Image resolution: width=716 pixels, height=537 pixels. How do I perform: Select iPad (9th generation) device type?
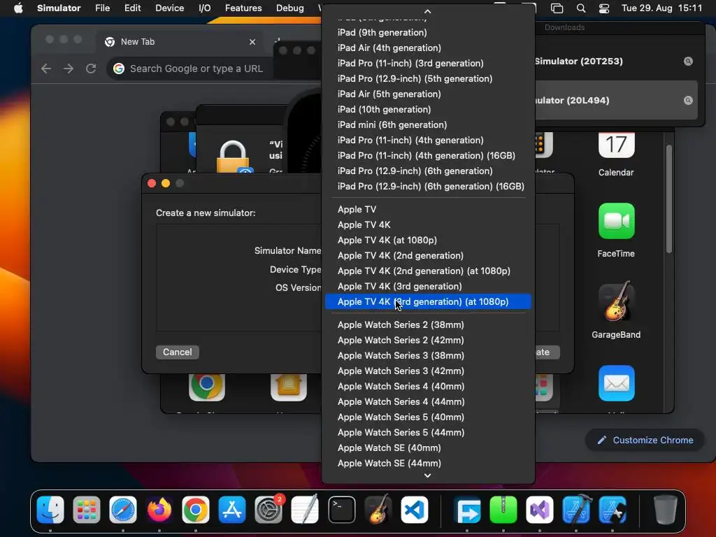point(429,32)
